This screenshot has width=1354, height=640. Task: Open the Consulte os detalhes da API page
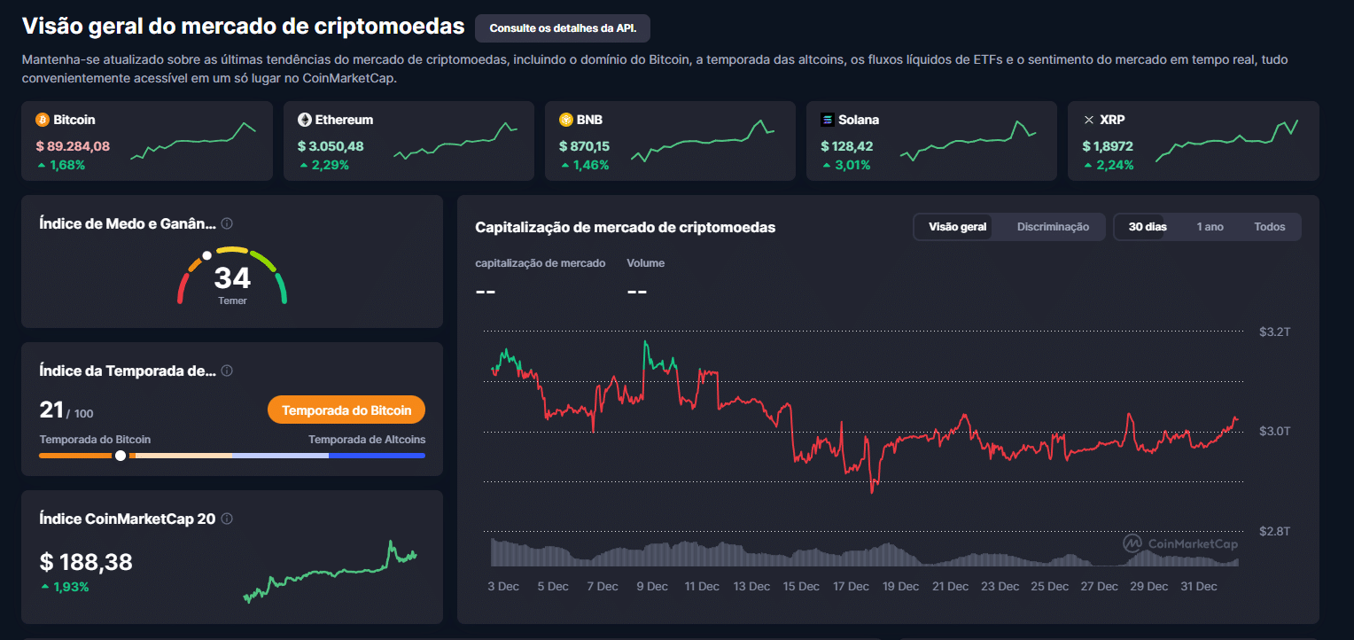tap(562, 27)
